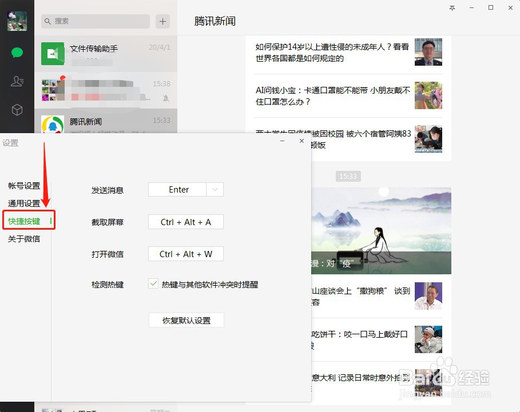Click the File Transfer Assistant green icon
This screenshot has height=412, width=520.
pos(53,55)
